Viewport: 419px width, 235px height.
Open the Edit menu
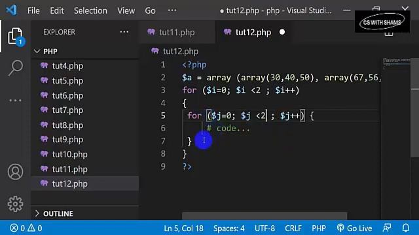tap(57, 10)
